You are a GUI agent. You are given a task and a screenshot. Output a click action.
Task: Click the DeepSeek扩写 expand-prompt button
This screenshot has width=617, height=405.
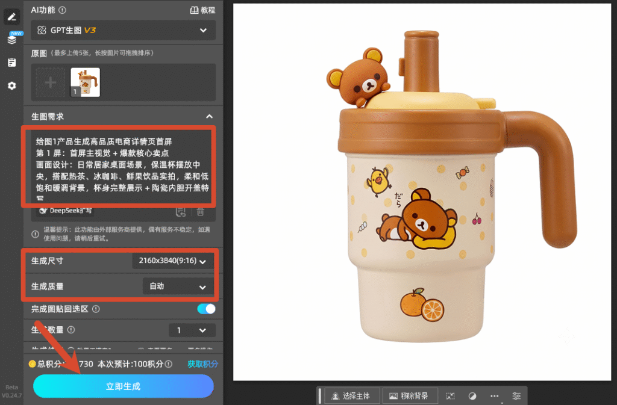click(65, 211)
